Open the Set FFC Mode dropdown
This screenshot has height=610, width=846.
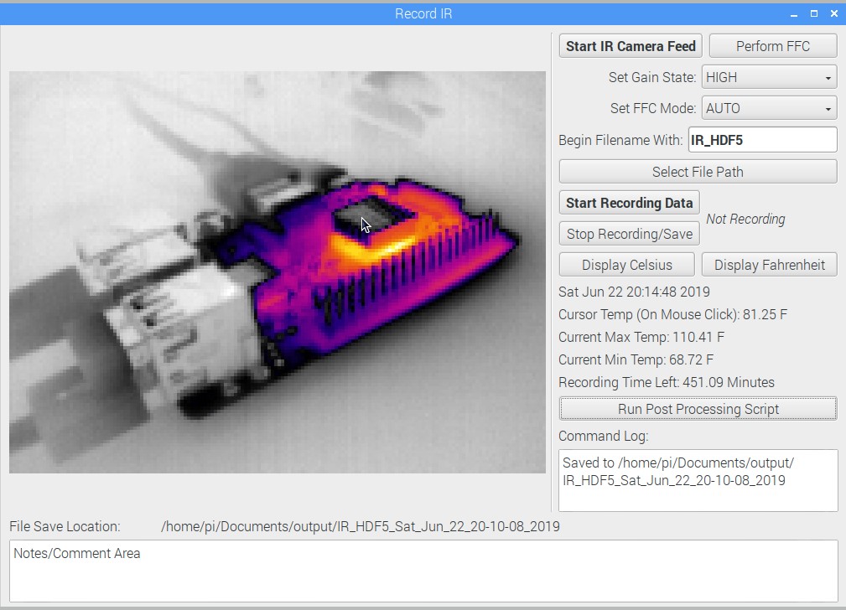coord(769,108)
